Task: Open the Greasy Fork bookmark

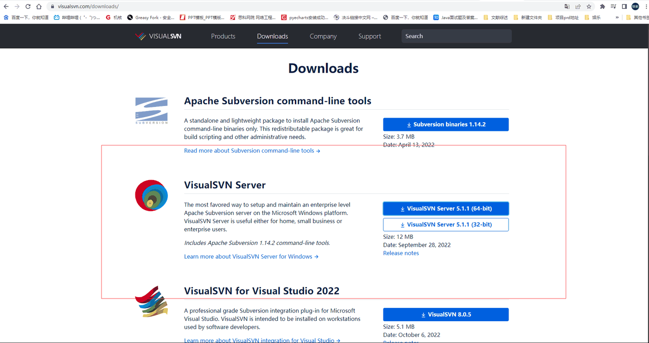Action: point(151,18)
